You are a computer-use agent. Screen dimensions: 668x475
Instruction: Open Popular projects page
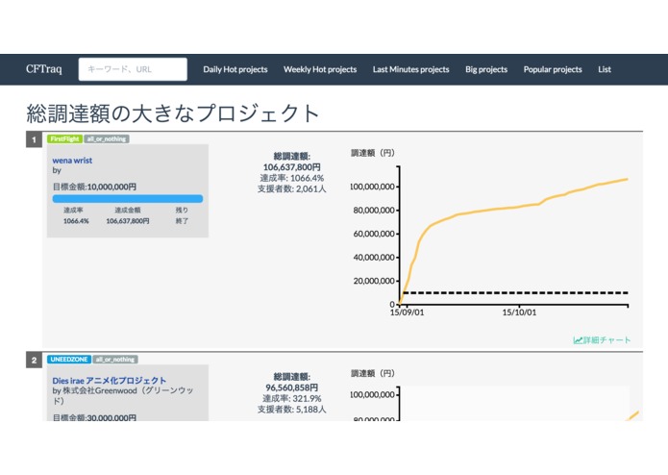(553, 69)
